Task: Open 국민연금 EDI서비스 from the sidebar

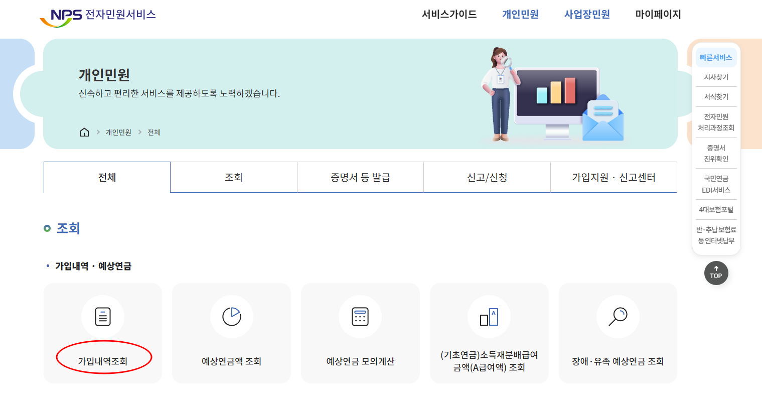Action: [x=716, y=185]
